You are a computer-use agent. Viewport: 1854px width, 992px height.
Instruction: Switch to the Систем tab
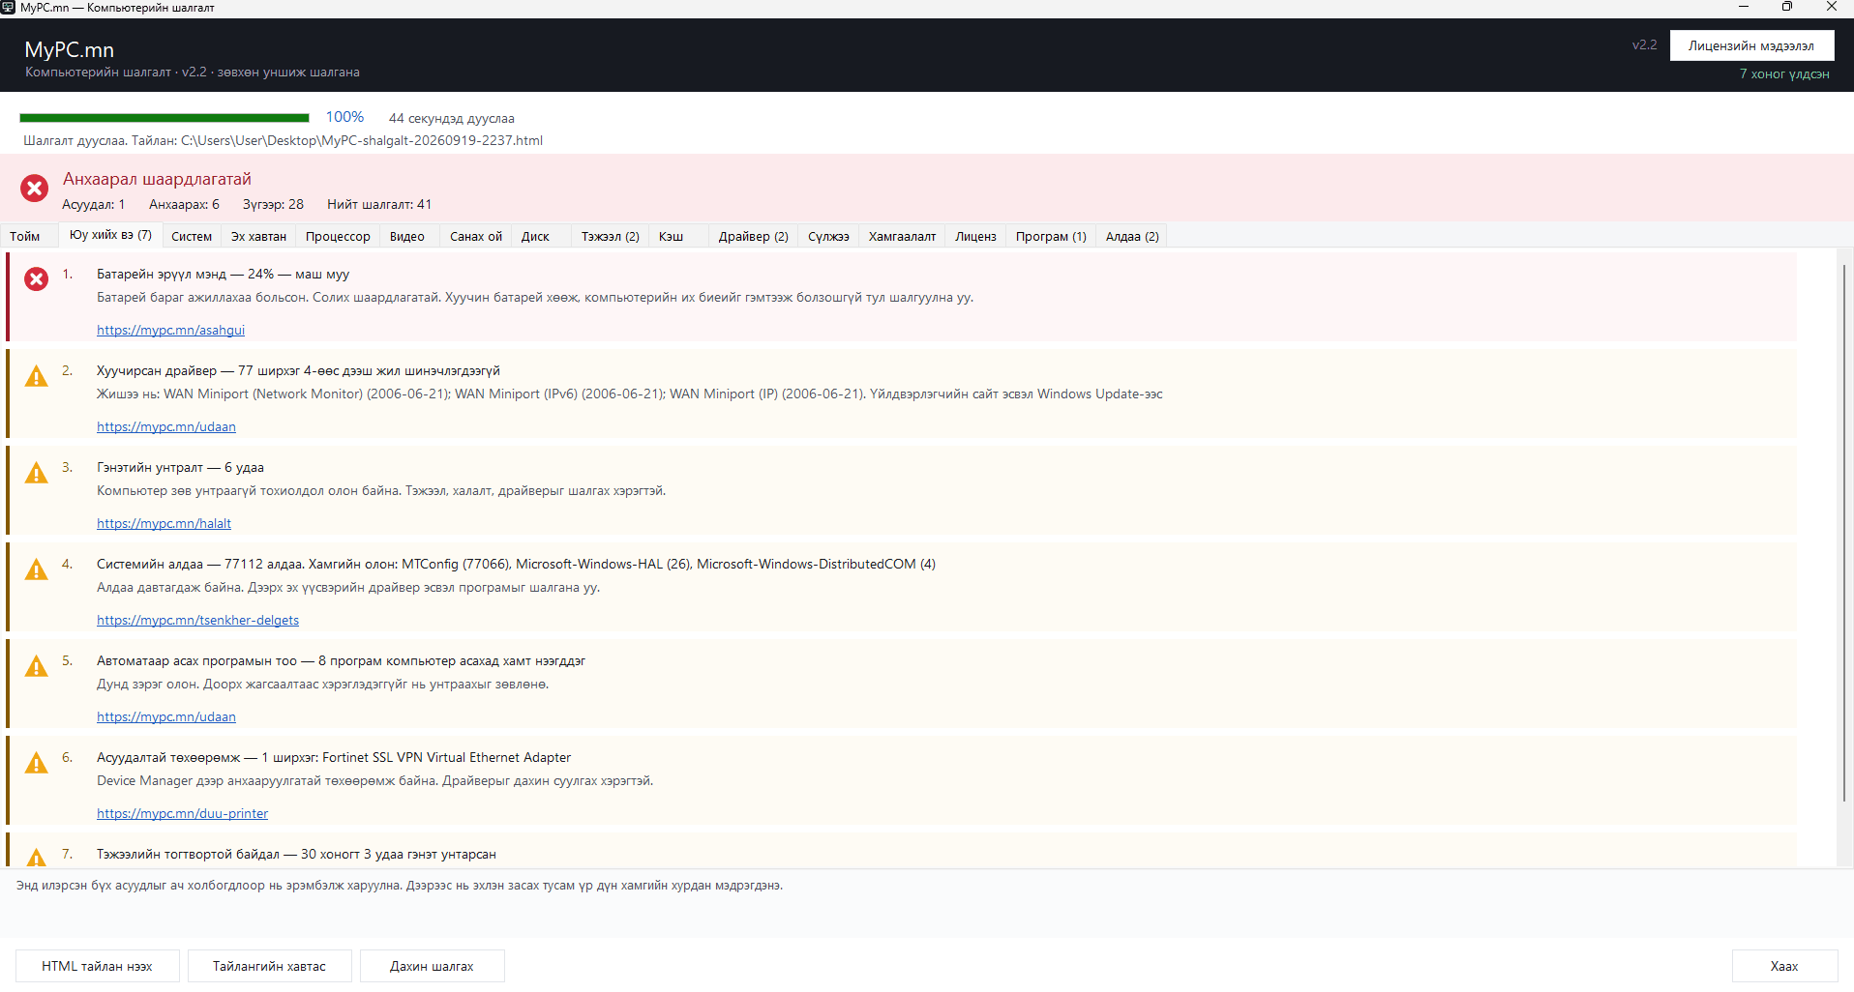pos(192,236)
